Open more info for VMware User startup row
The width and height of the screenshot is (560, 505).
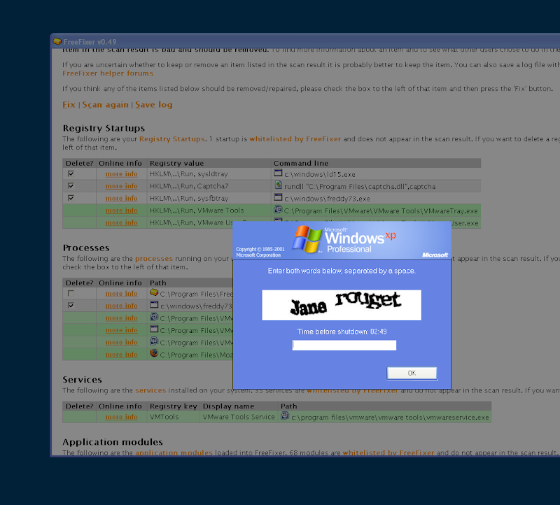(121, 222)
